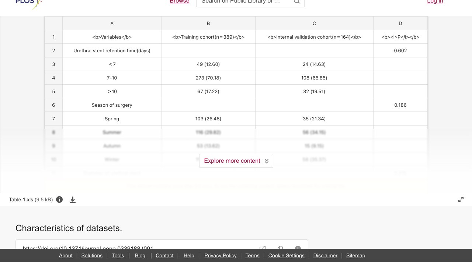Click the 35 (21.34) cell
Screen dimensions: 472x265
click(x=314, y=119)
